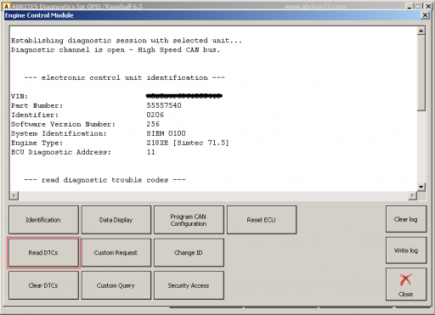Select Program CAN Configuration

pos(189,220)
